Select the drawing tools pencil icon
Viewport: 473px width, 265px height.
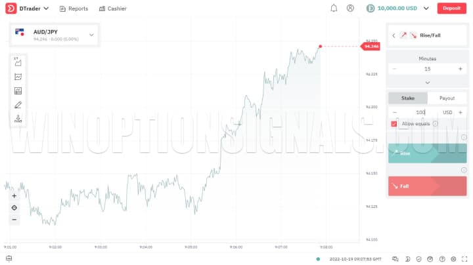click(x=18, y=105)
